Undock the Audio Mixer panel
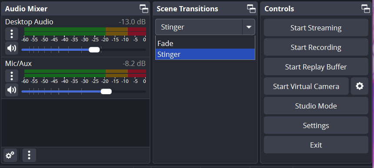Viewport: 374px width, 168px height. 144,9
